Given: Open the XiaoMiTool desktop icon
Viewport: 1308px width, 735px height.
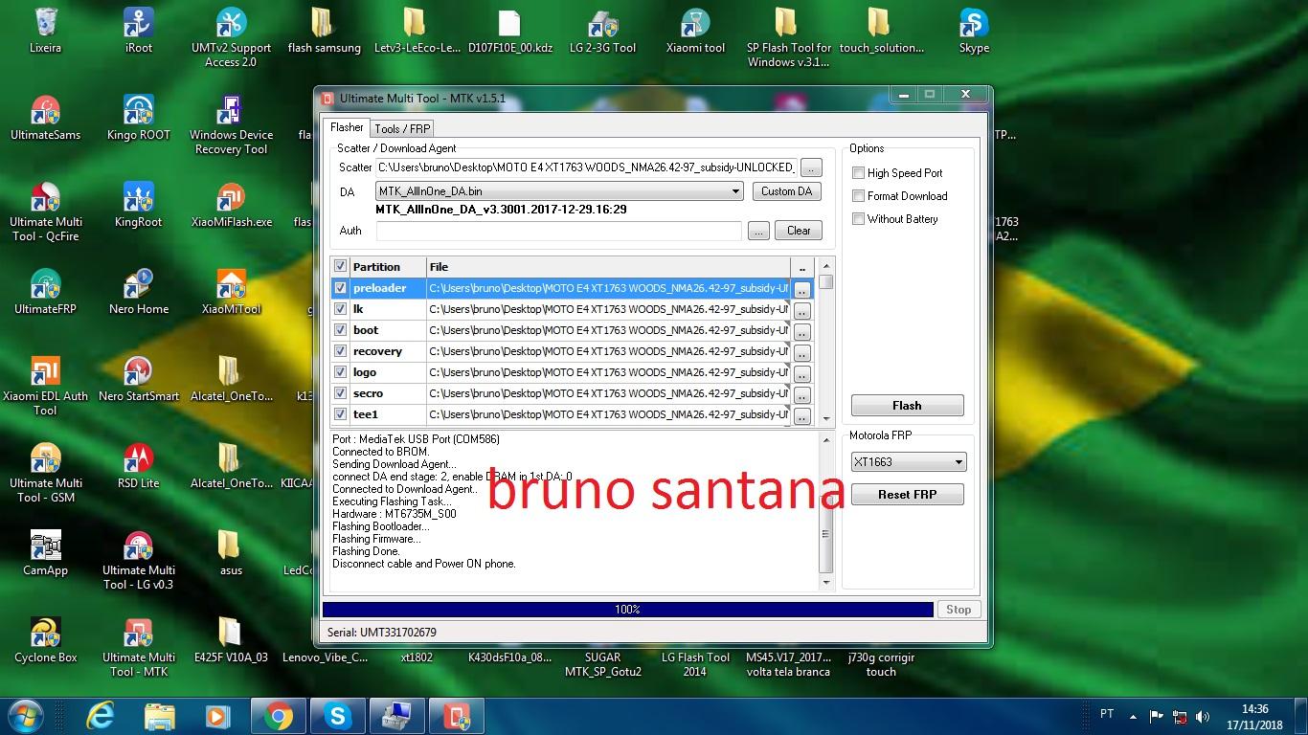Looking at the screenshot, I should pos(231,292).
